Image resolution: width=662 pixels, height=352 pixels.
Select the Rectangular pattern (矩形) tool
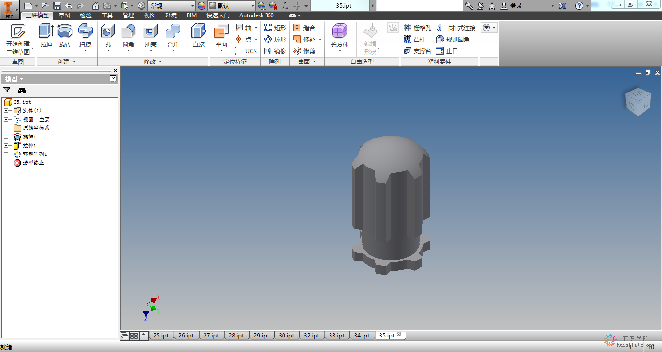(275, 28)
